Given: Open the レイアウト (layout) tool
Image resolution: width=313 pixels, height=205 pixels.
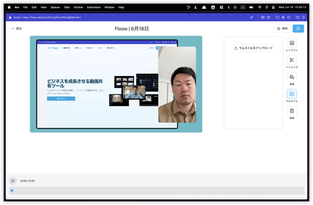Looking at the screenshot, I should [x=292, y=44].
